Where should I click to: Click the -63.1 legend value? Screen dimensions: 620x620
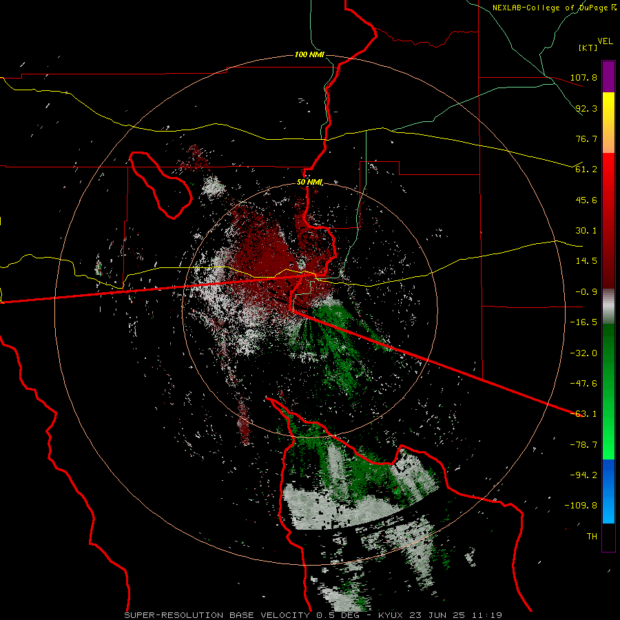point(583,414)
